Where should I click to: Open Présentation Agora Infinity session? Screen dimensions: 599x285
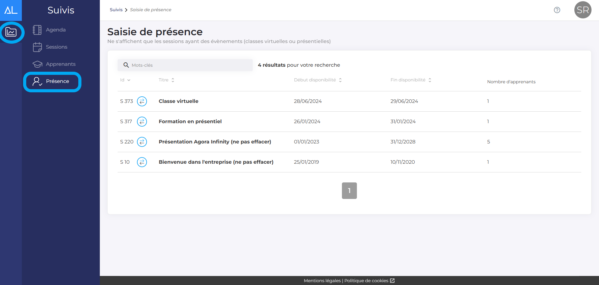215,142
